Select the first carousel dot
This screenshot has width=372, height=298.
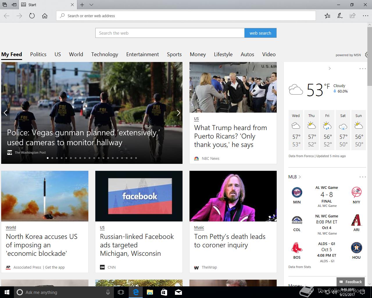tap(48, 158)
